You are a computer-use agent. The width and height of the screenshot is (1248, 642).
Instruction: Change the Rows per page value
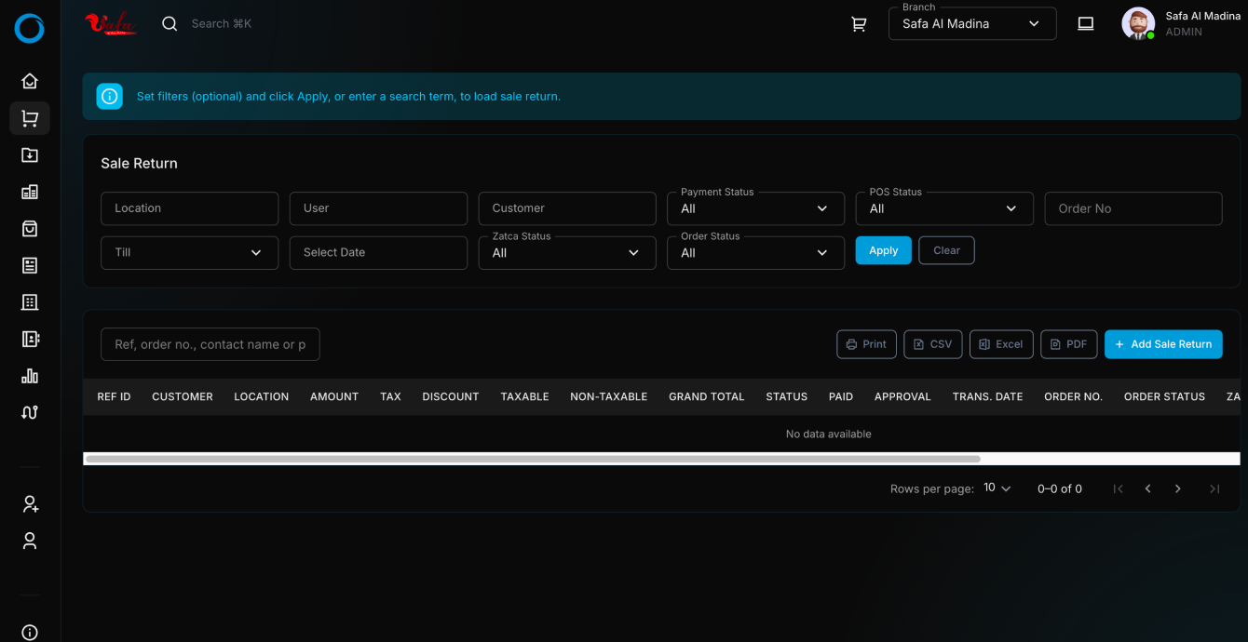tap(996, 488)
